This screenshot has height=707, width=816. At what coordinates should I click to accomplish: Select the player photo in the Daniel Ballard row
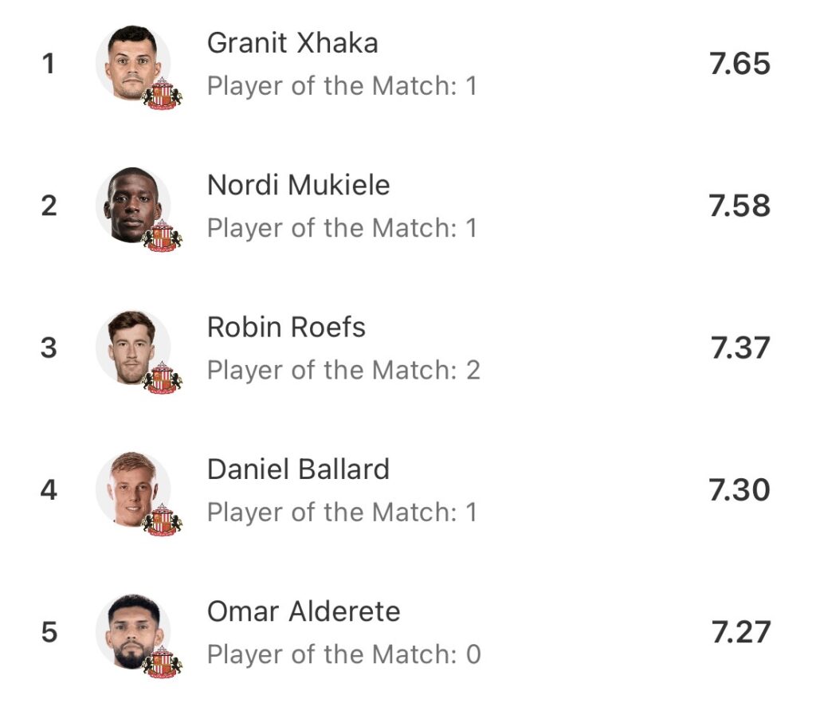pyautogui.click(x=131, y=488)
